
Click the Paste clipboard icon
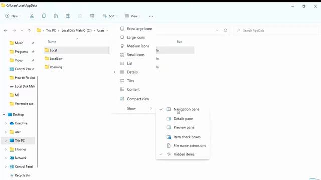pos(56,16)
